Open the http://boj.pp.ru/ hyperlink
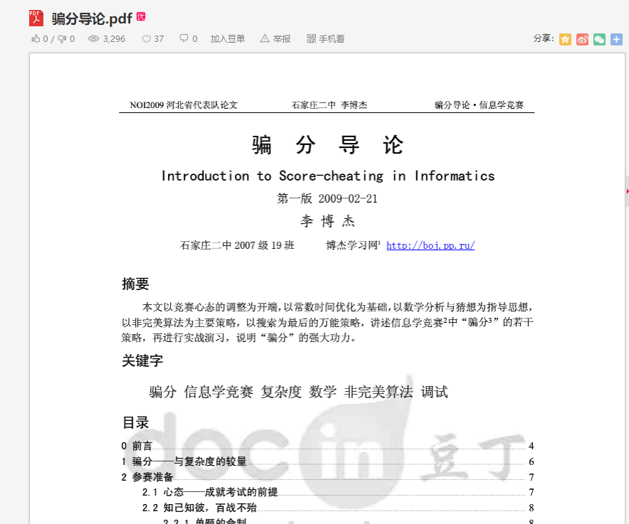Screen dimensions: 629x524 click(x=430, y=245)
